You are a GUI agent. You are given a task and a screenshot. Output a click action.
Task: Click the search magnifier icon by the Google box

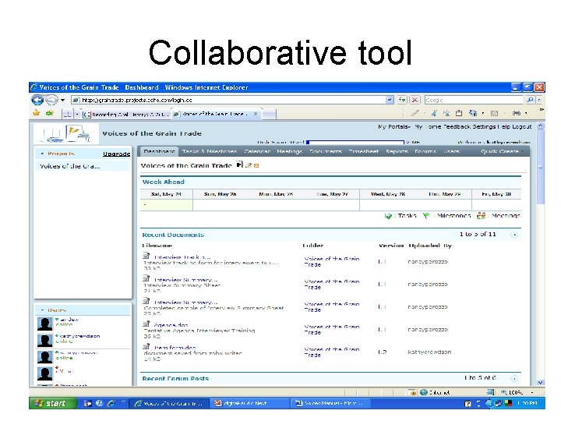[x=531, y=100]
